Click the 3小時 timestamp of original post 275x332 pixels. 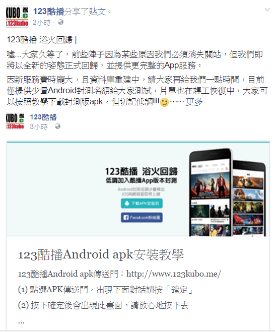[39, 126]
